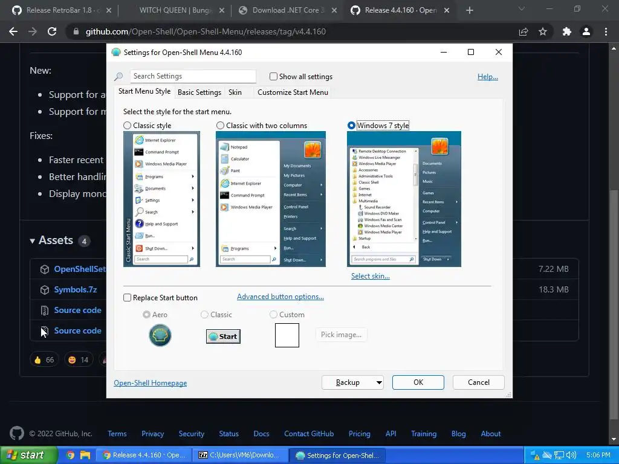Open the Skin tab
The image size is (619, 464).
click(235, 92)
